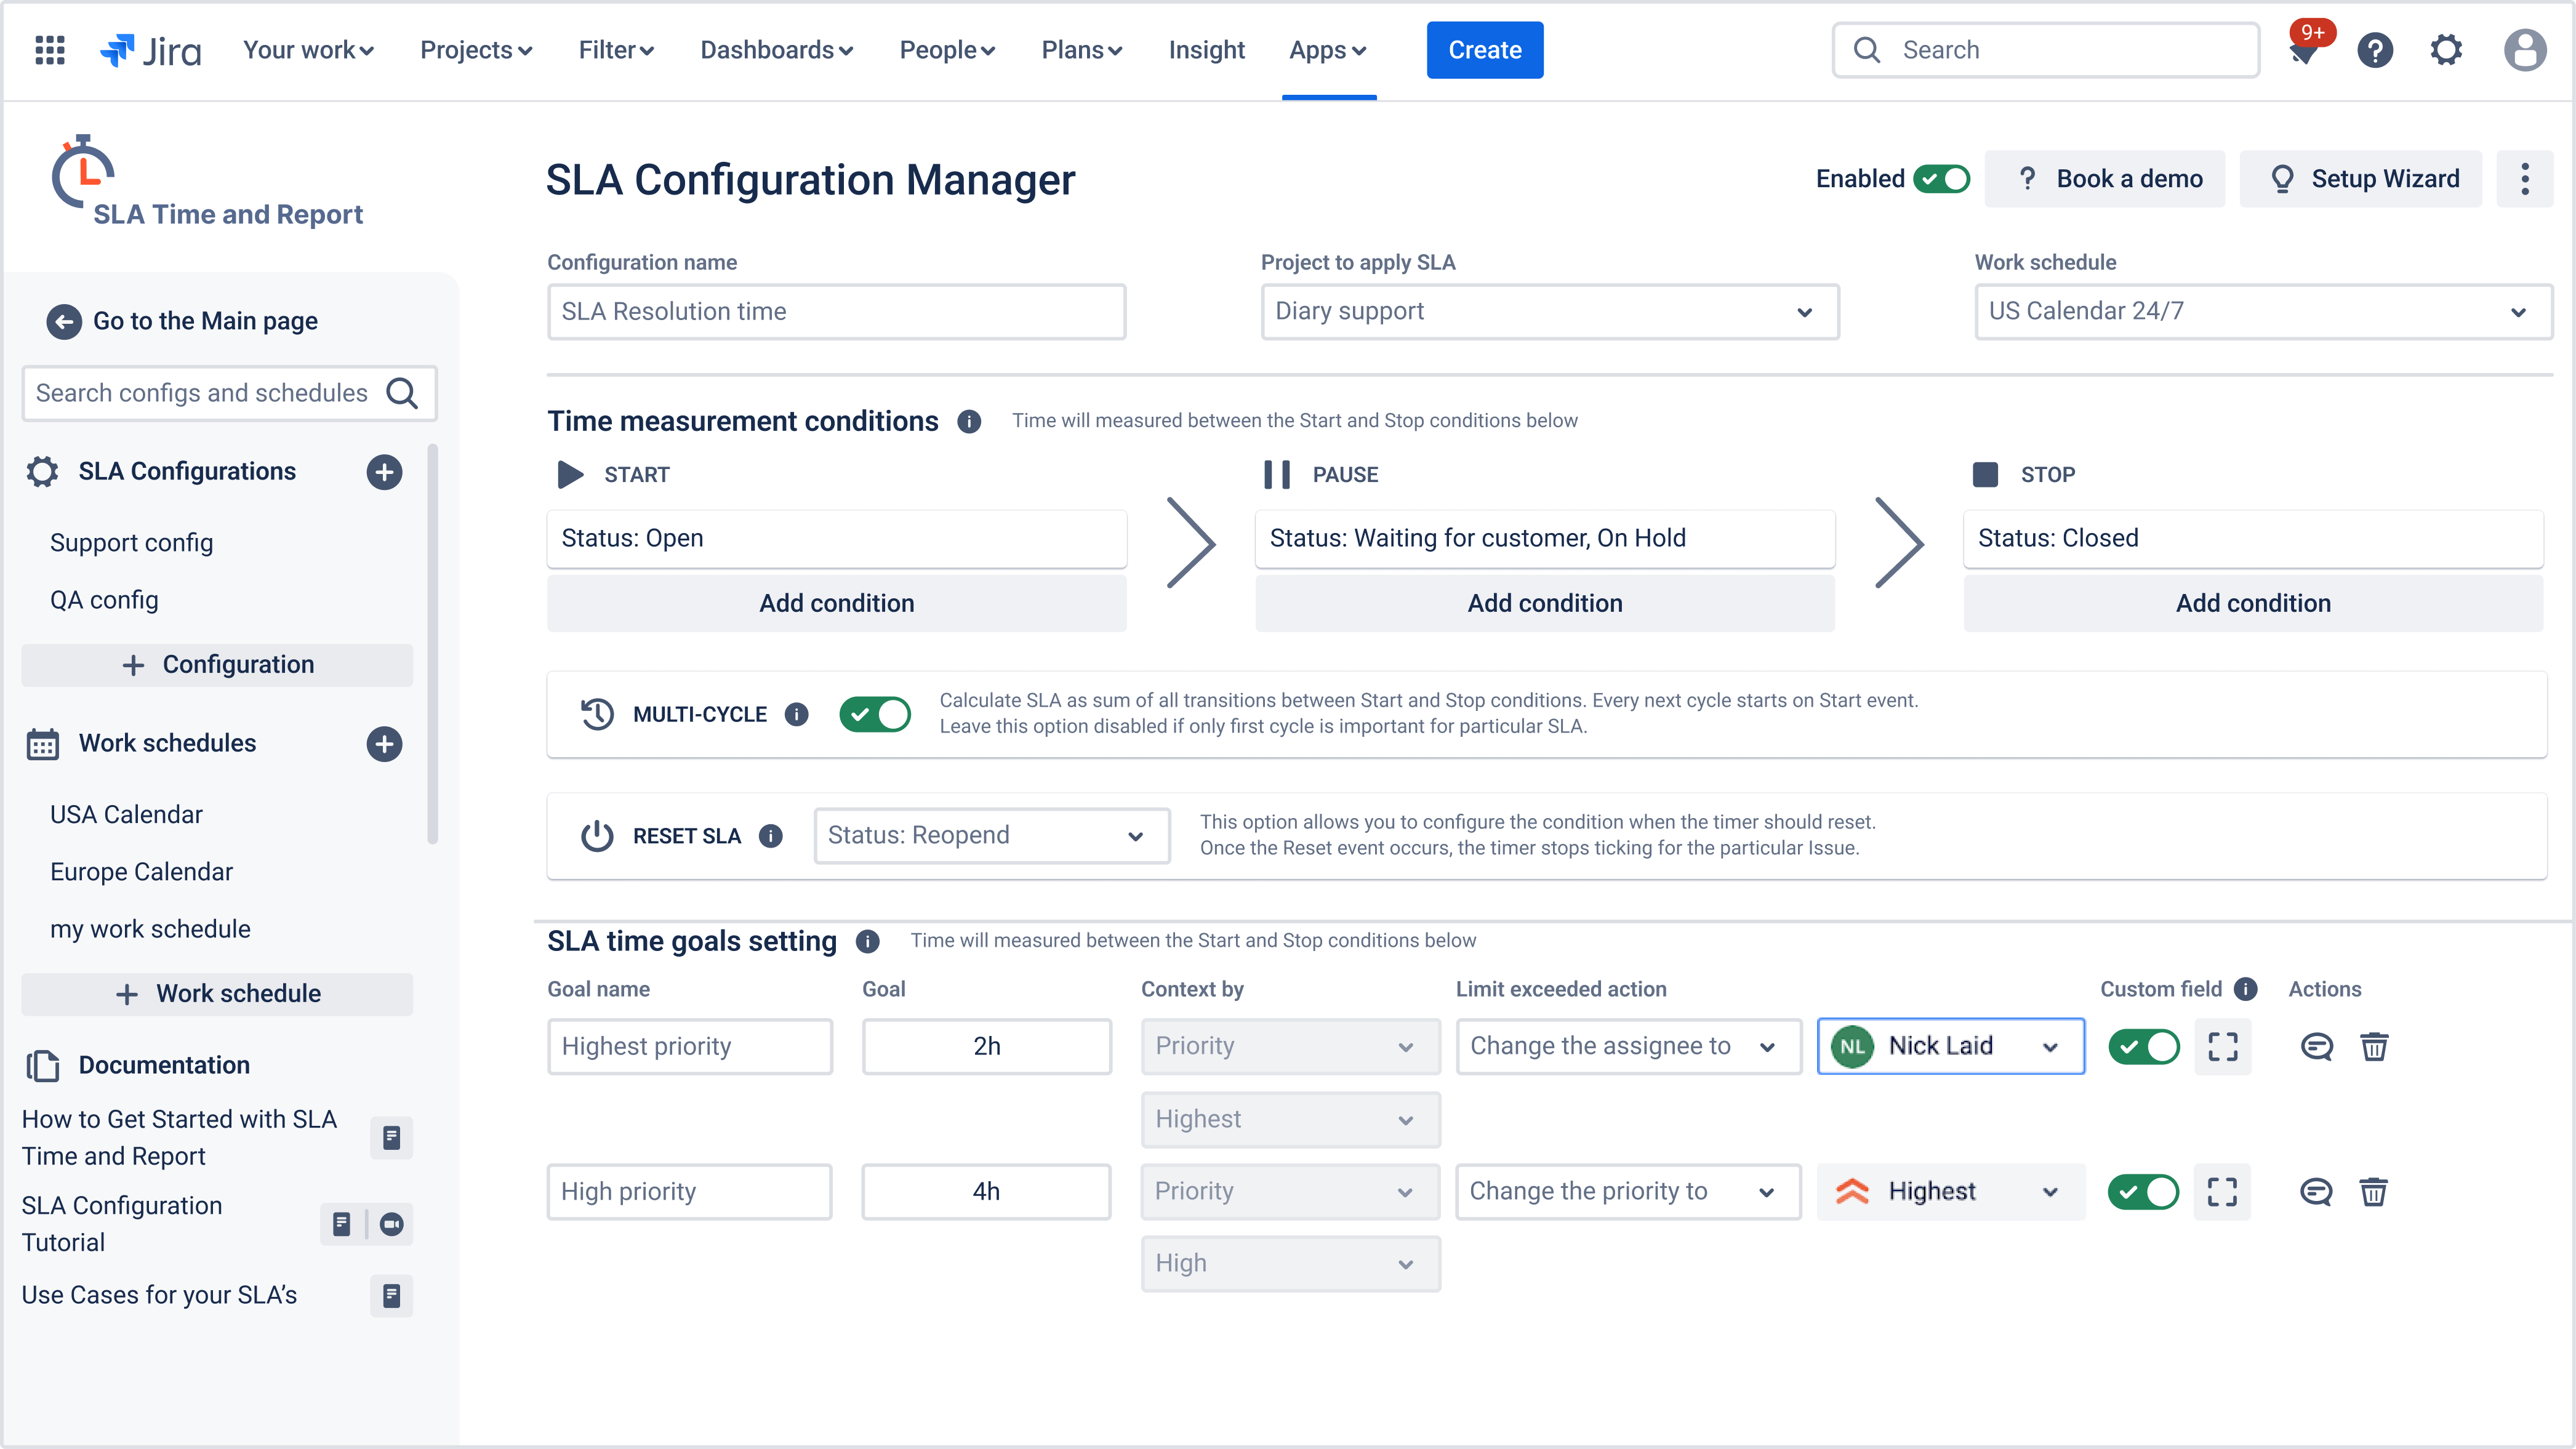Open the Setup Wizard
2576x1449 pixels.
(x=2361, y=179)
